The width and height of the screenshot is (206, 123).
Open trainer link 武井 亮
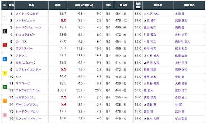click(x=180, y=111)
